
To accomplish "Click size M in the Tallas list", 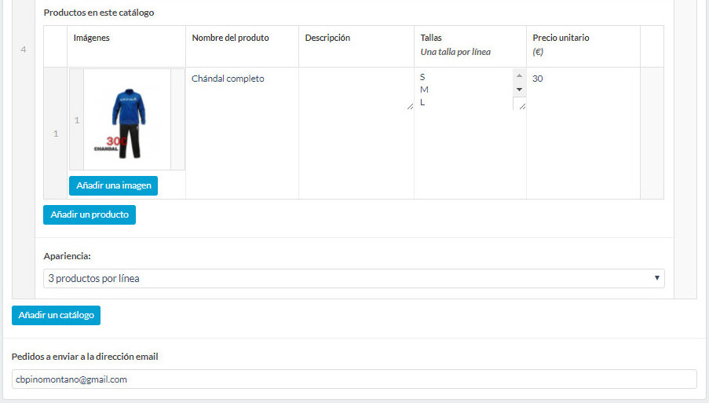I will click(424, 90).
